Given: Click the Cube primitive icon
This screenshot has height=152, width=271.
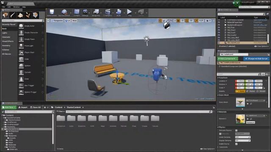Looking at the screenshot, I should pos(21,59).
